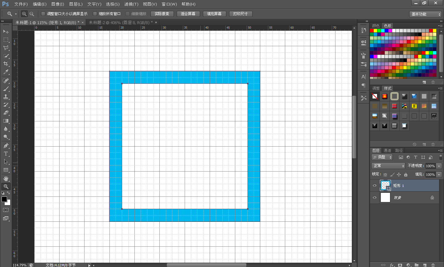Select the Crop tool
This screenshot has height=267, width=444.
(x=6, y=64)
